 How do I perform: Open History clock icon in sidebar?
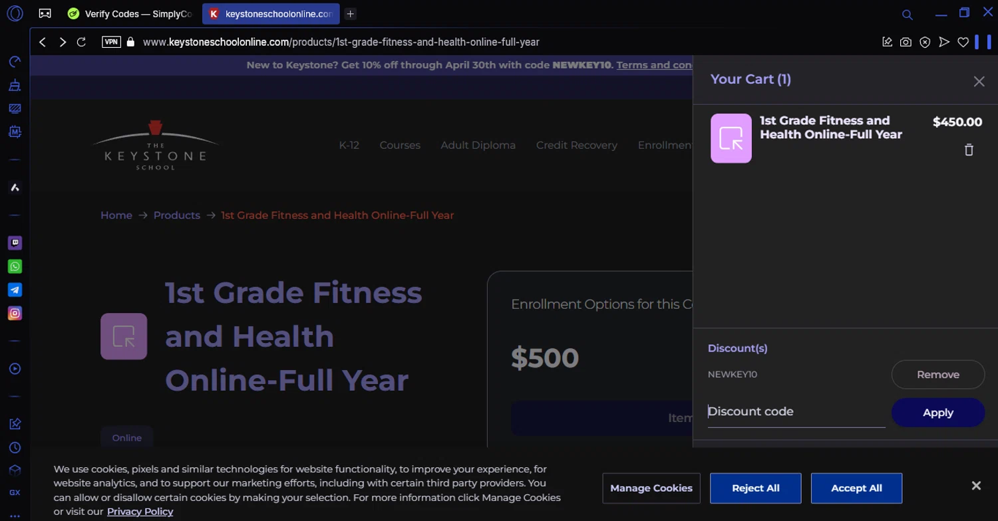pos(15,447)
